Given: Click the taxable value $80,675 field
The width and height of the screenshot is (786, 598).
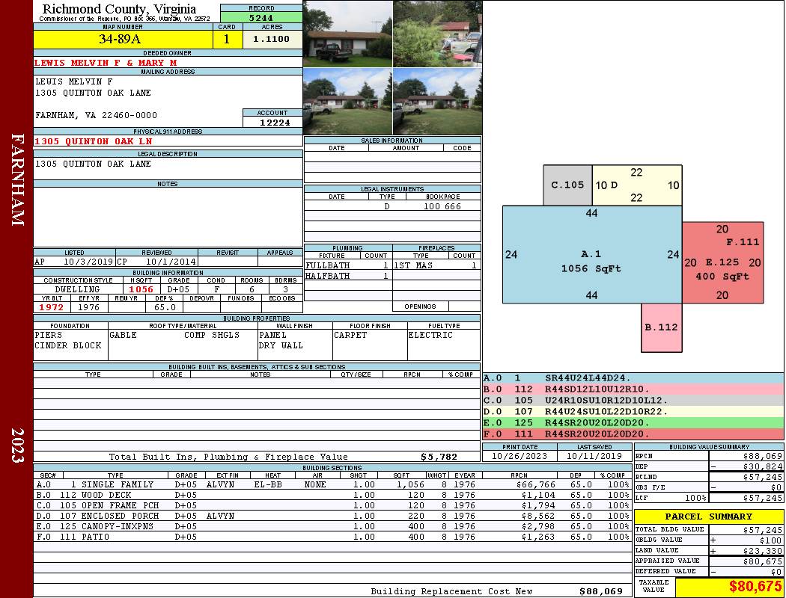Looking at the screenshot, I should pyautogui.click(x=730, y=587).
